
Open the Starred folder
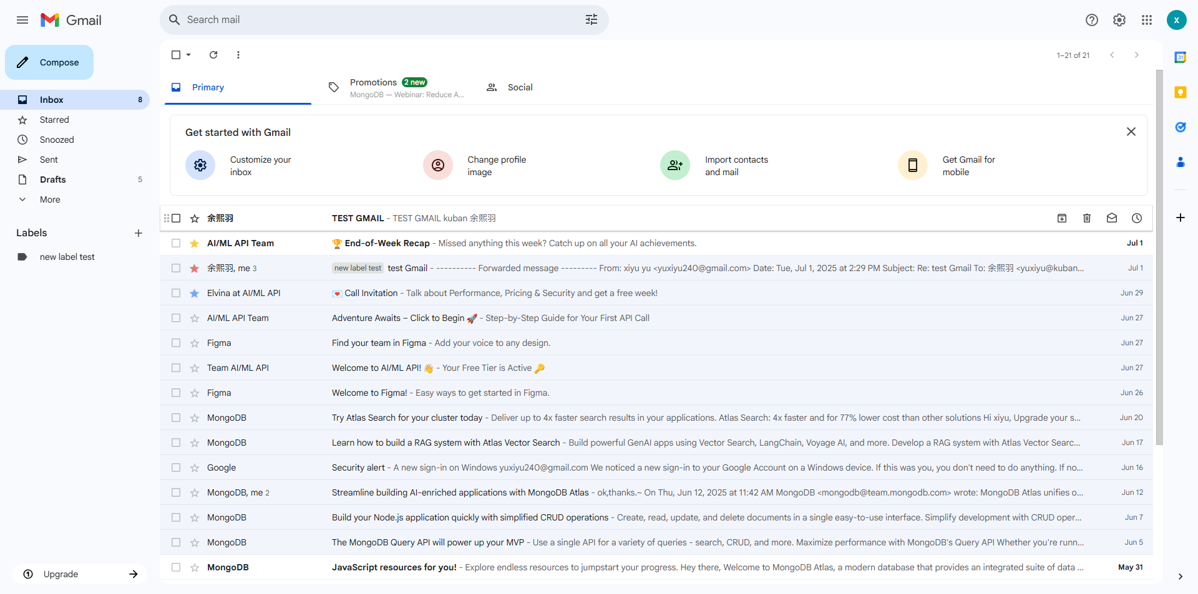75,120
